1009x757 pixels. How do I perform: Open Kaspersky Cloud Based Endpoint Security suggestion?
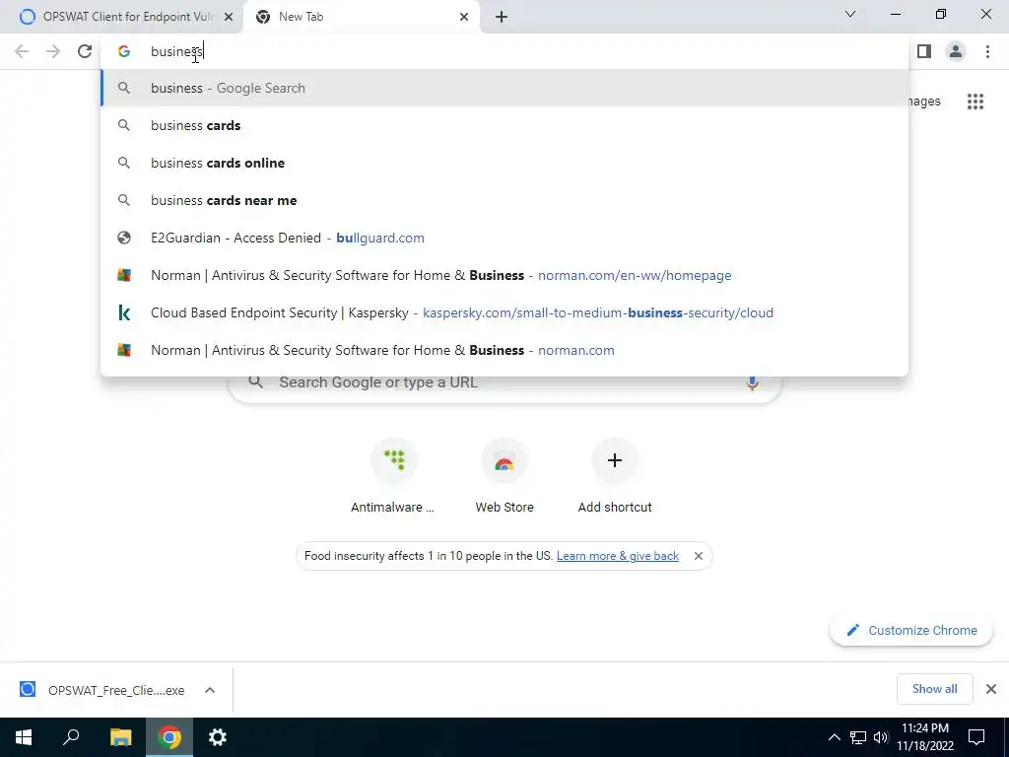click(x=504, y=312)
